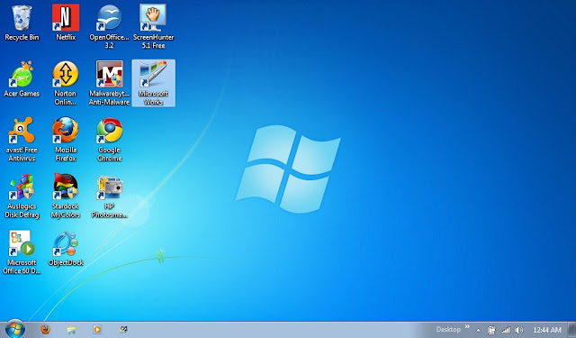Select the Mozilla Firefox desktop shortcut
The width and height of the screenshot is (576, 338).
[66, 140]
